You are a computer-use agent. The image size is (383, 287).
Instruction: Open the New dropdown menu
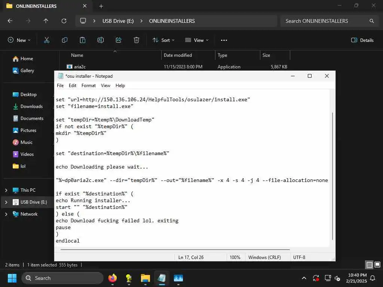pyautogui.click(x=19, y=40)
